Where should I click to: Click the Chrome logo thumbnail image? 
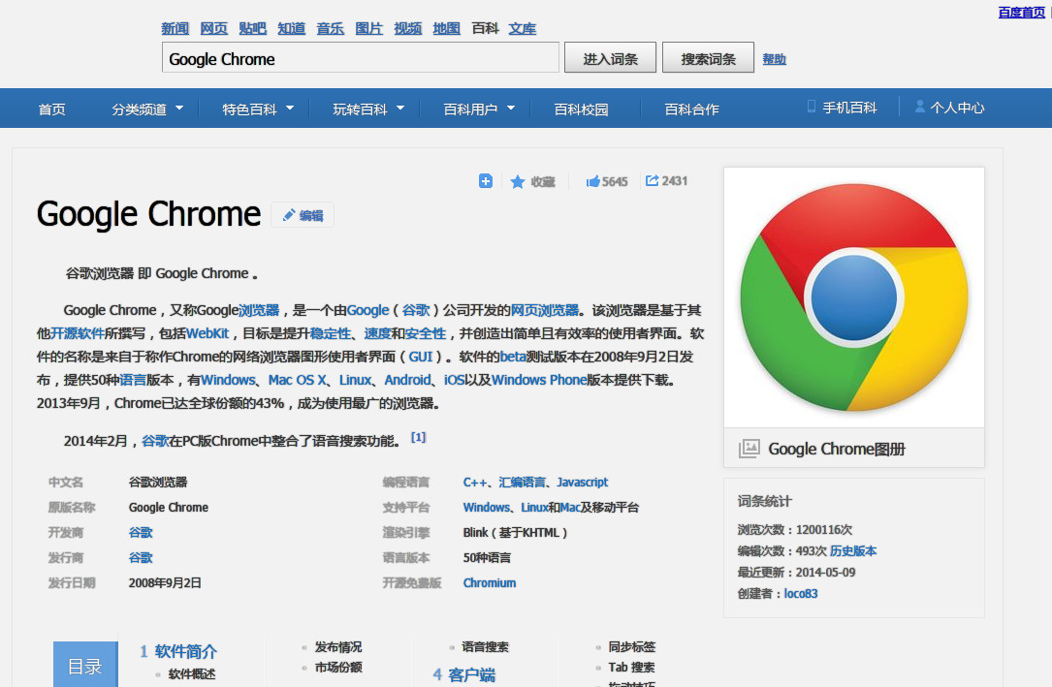[853, 297]
